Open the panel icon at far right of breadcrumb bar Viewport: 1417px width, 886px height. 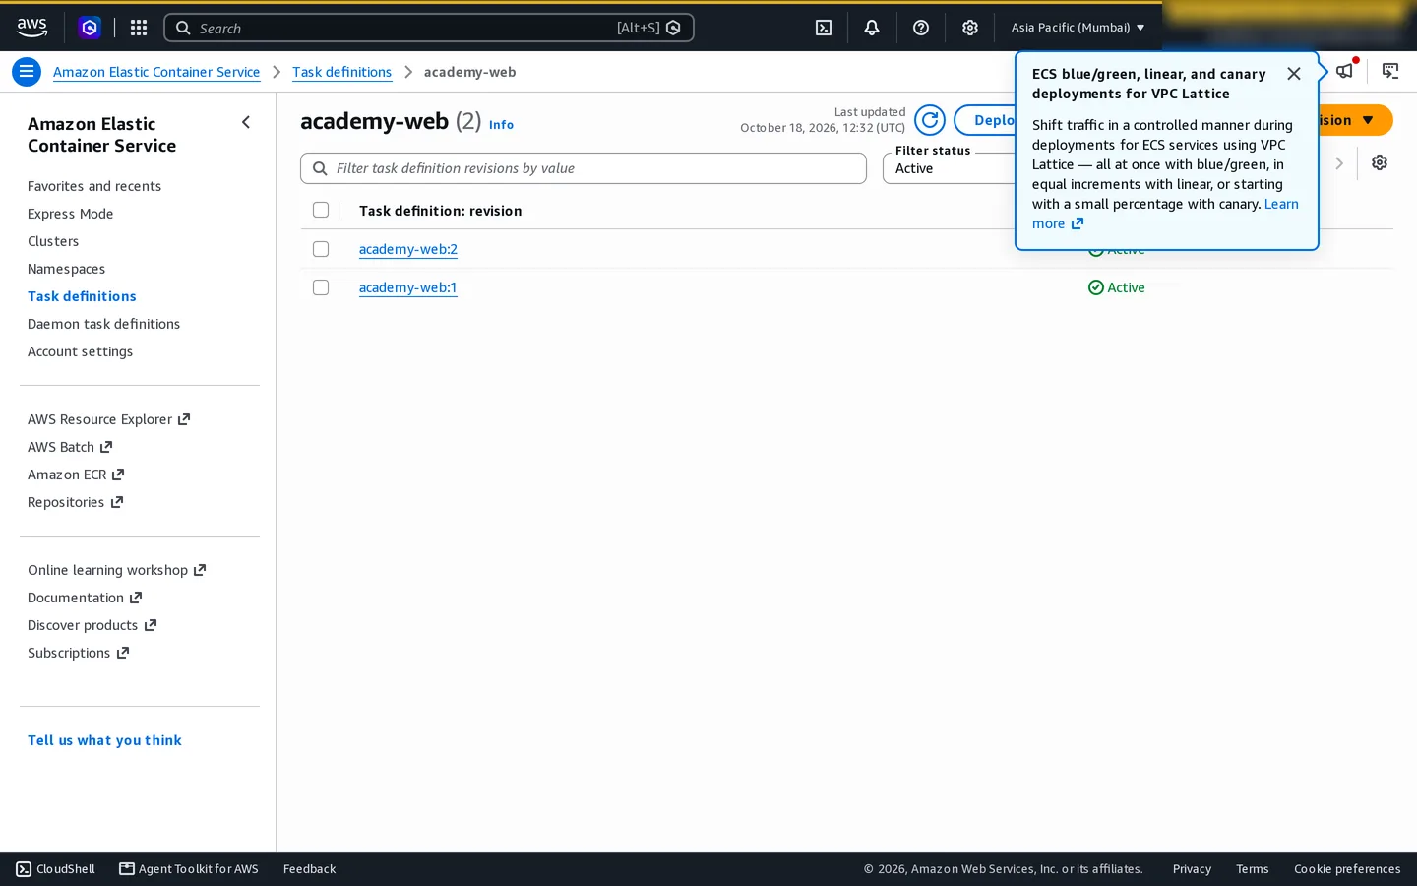1390,71
